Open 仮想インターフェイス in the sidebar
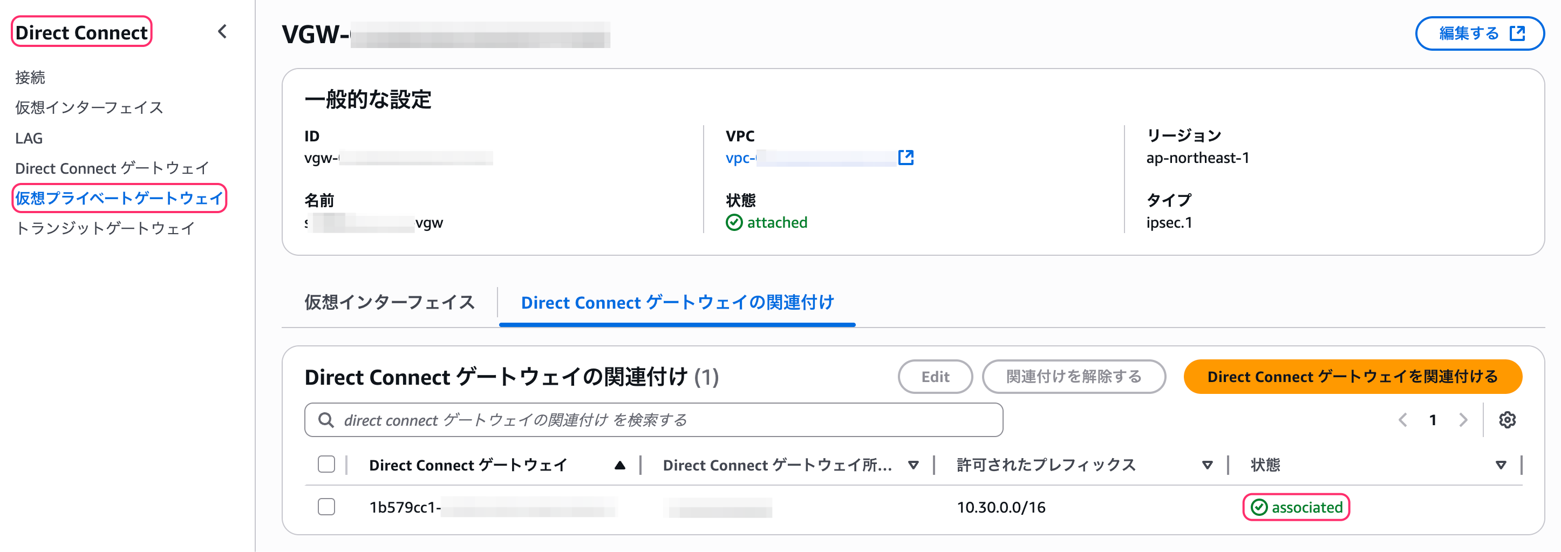 click(x=90, y=108)
